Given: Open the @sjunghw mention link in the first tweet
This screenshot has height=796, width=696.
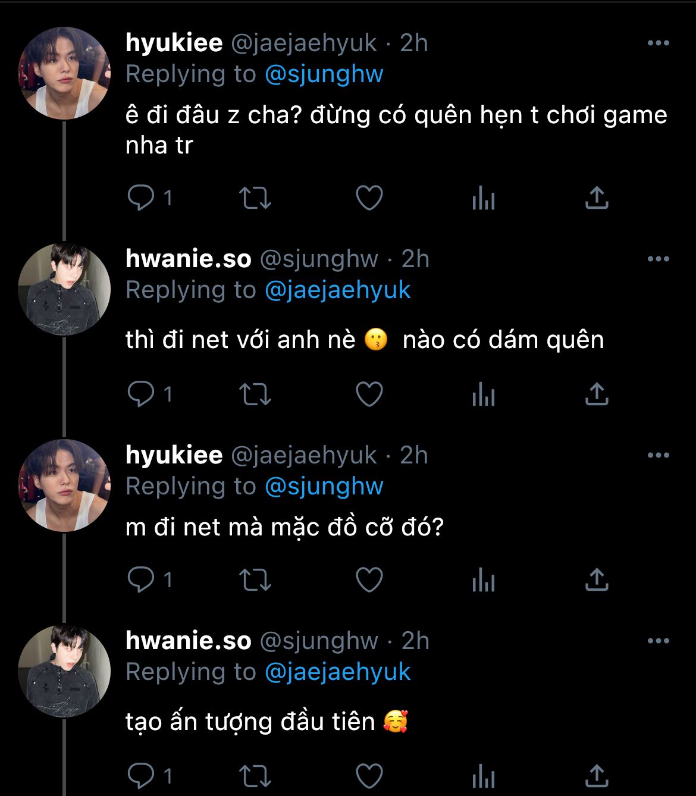Looking at the screenshot, I should 324,74.
